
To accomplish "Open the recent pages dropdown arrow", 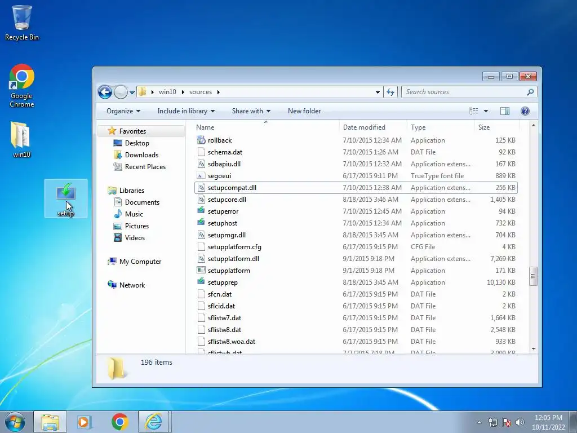I will point(132,92).
